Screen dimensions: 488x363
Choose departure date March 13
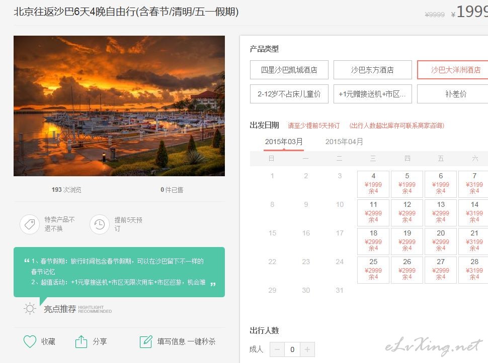440,213
